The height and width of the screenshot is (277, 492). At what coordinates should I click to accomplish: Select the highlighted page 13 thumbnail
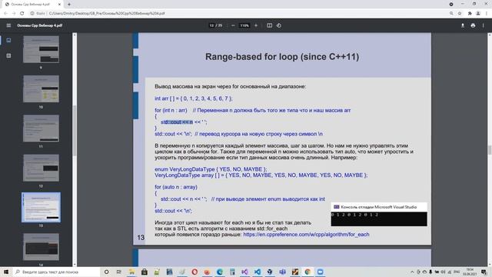tap(41, 207)
